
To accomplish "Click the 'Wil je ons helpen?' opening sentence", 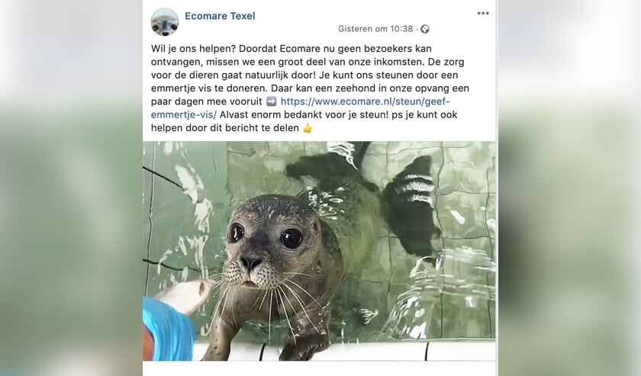I will point(193,49).
